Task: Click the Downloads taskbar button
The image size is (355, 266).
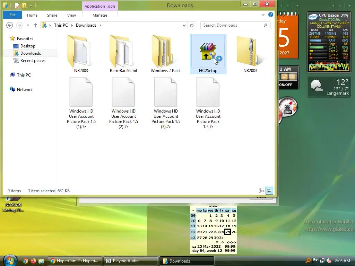Action: [x=187, y=261]
